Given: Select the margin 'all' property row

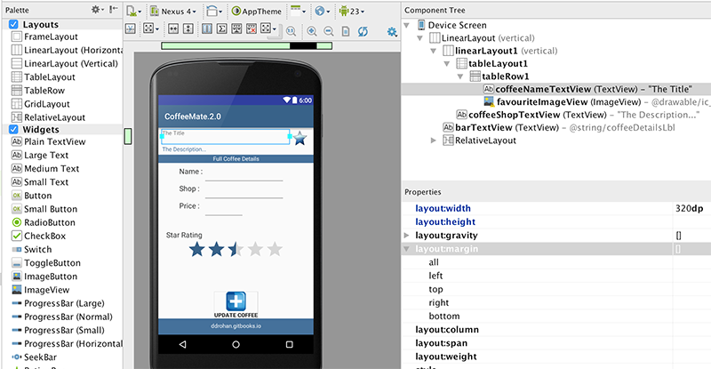Looking at the screenshot, I should click(556, 262).
